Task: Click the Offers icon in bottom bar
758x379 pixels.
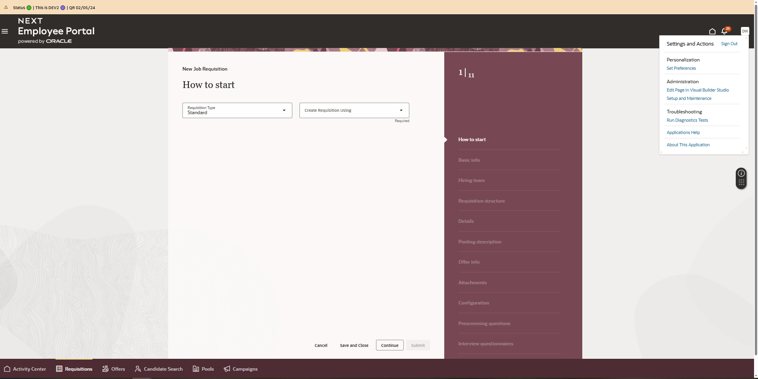Action: pos(105,369)
